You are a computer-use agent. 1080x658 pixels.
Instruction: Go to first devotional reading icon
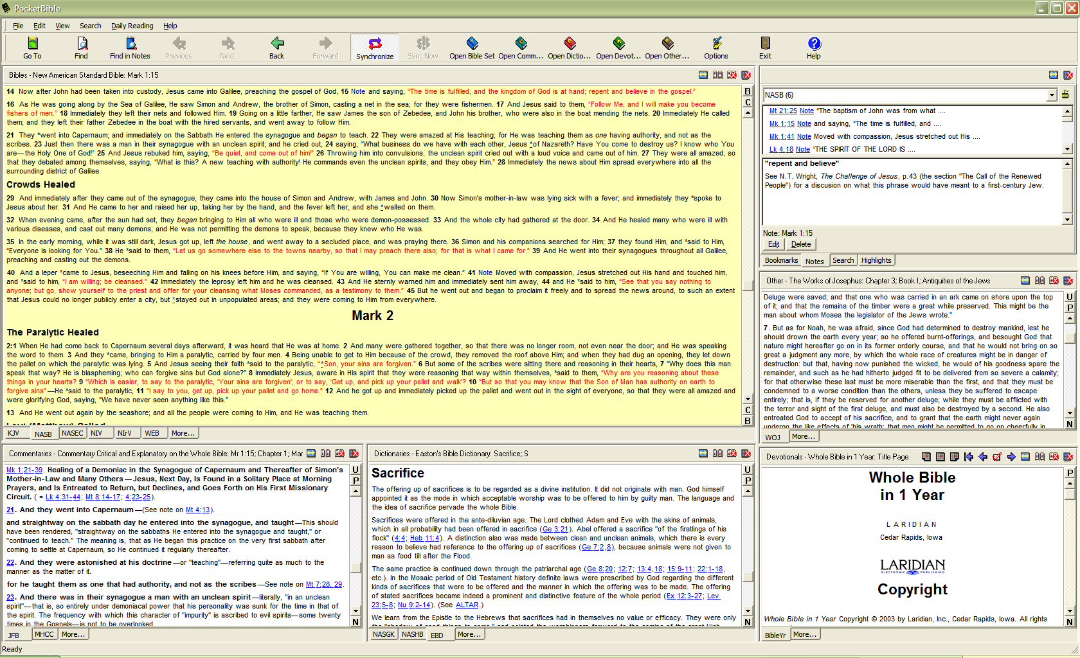969,457
